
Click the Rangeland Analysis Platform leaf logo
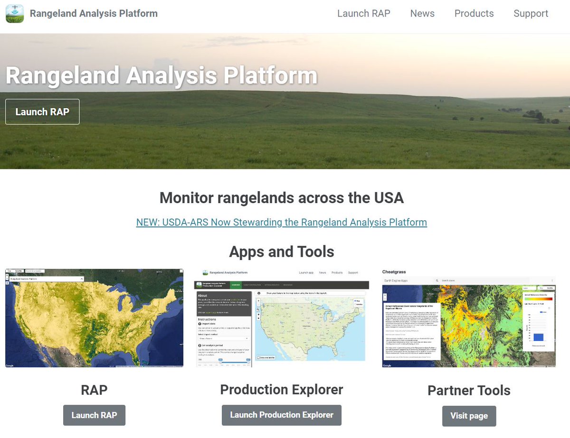click(x=14, y=13)
